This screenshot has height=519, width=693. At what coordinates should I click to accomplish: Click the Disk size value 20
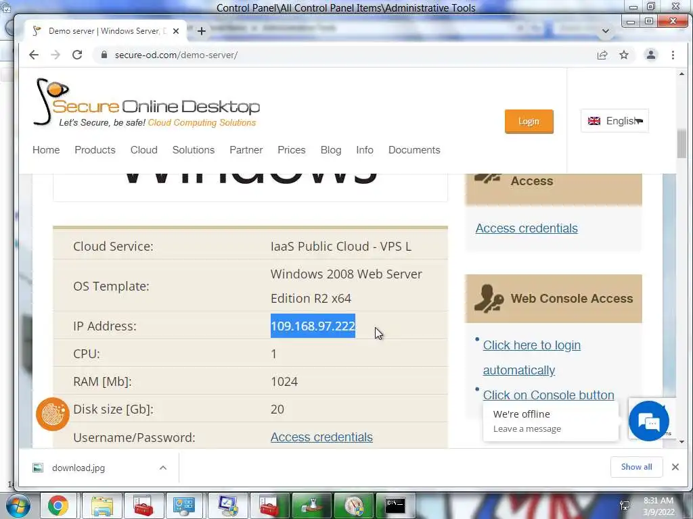click(x=277, y=409)
